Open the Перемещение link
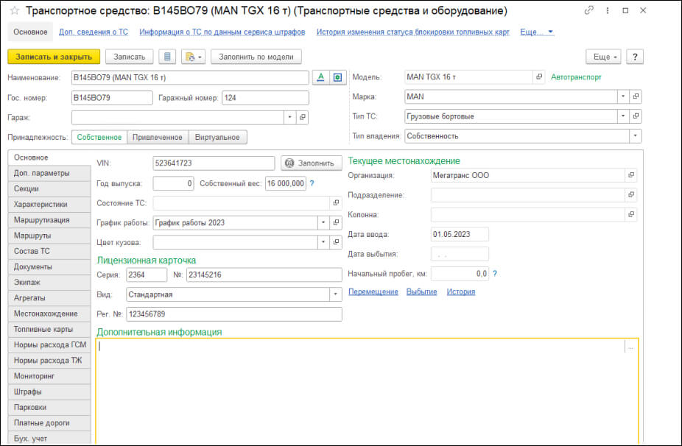This screenshot has height=446, width=682. pyautogui.click(x=373, y=291)
